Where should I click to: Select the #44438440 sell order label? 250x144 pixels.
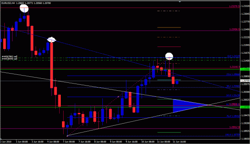10,59
